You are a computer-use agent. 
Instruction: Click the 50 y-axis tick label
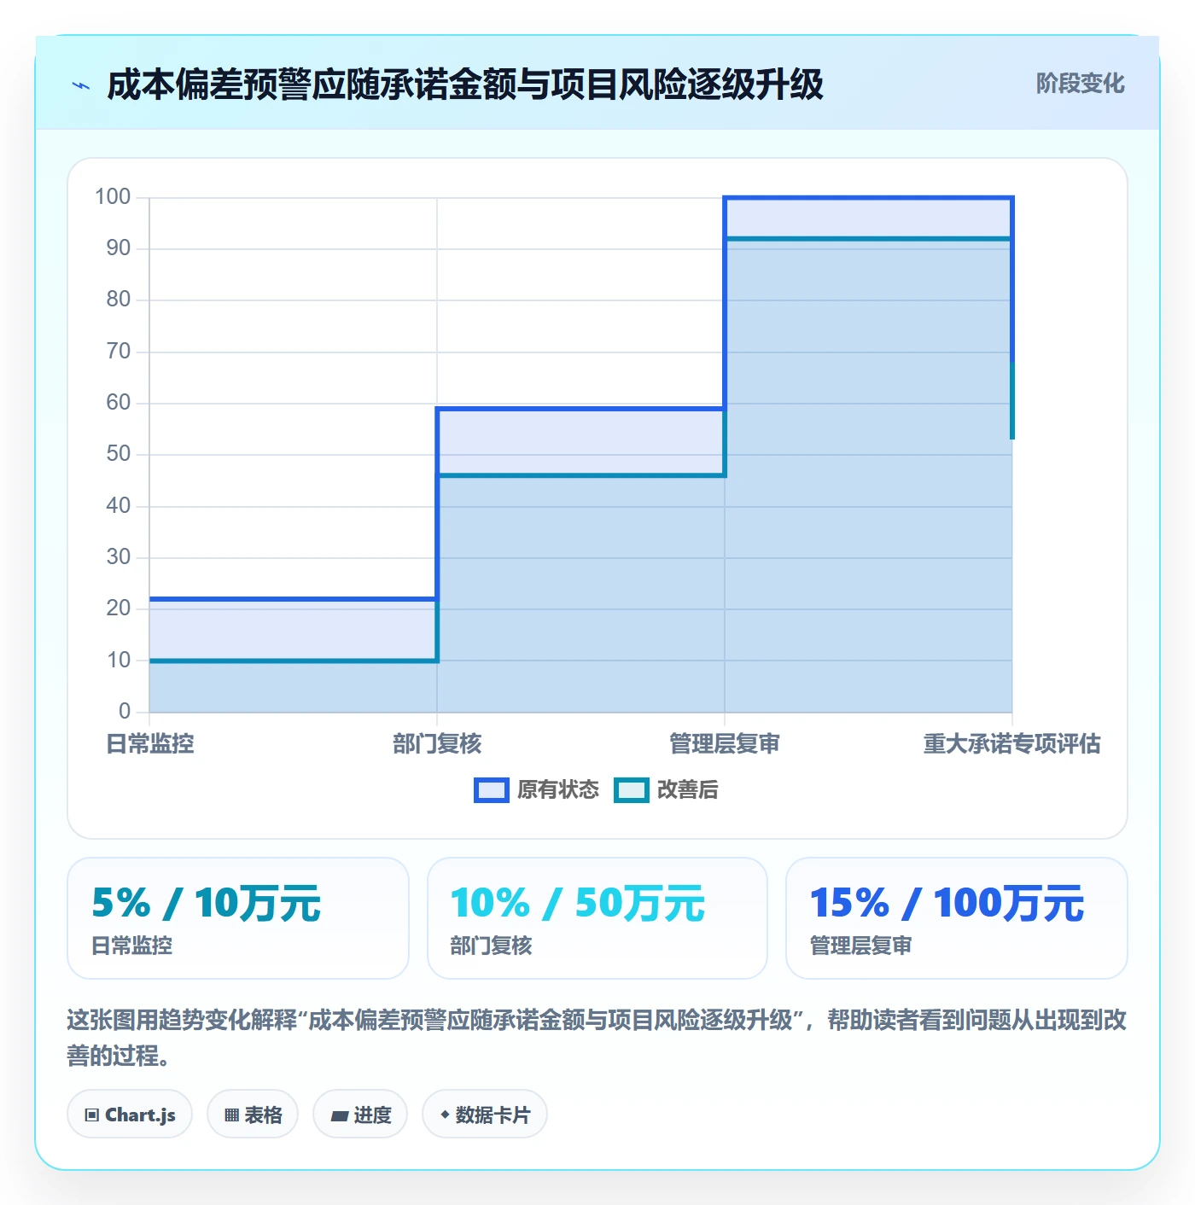point(119,454)
